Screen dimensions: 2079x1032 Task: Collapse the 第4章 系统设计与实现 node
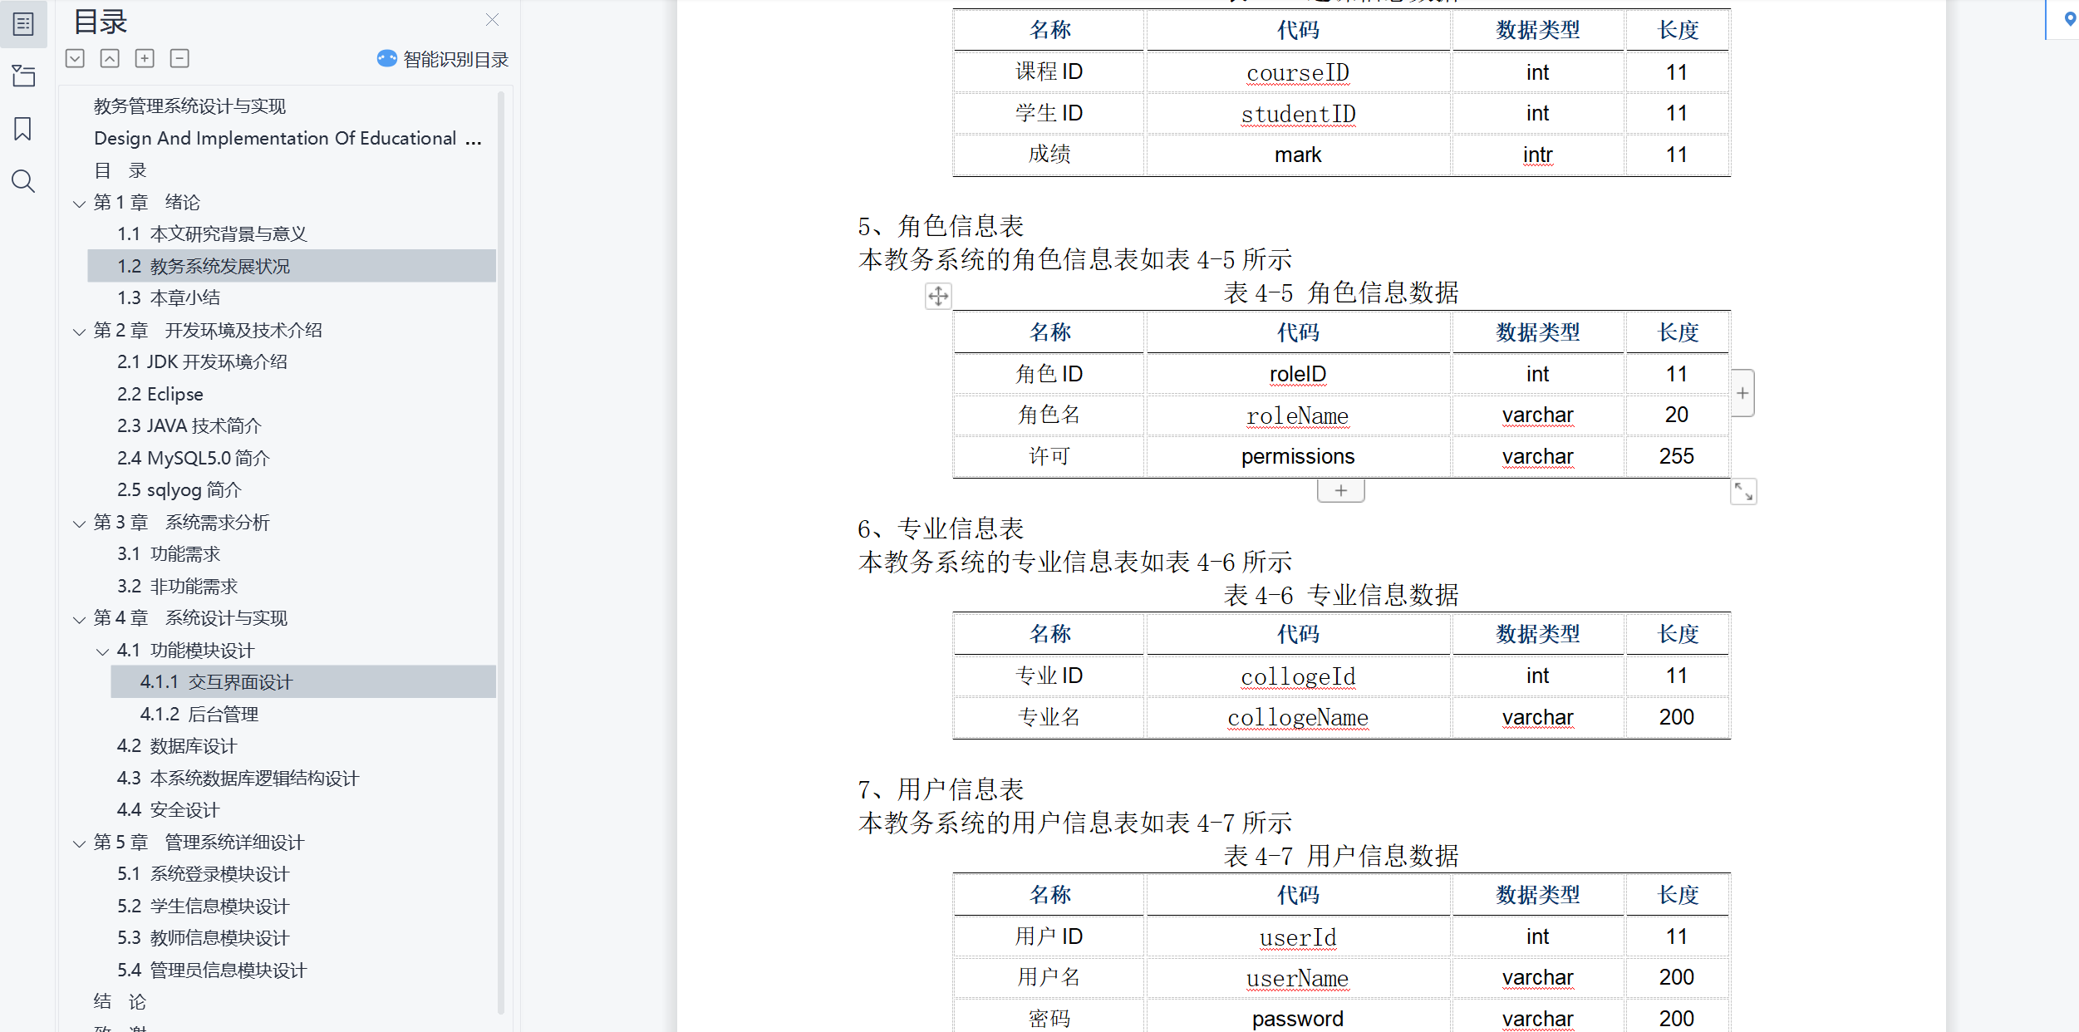tap(80, 619)
